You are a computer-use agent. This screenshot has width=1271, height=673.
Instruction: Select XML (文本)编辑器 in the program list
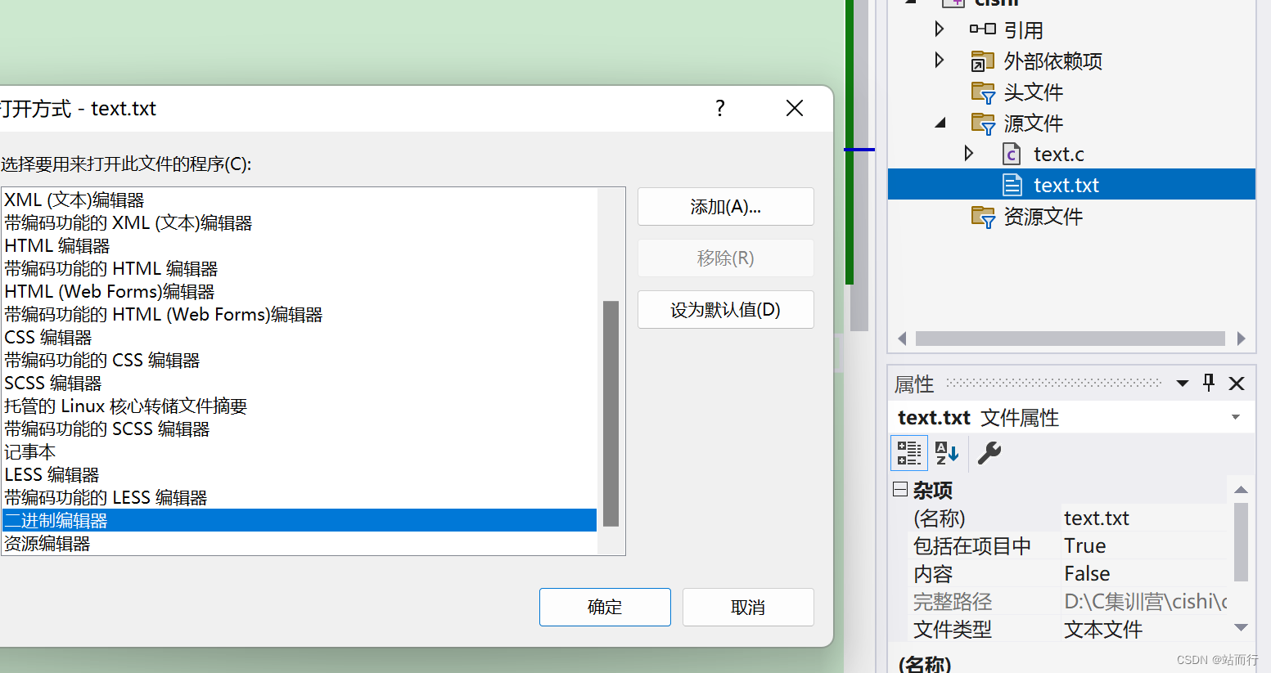(x=300, y=200)
